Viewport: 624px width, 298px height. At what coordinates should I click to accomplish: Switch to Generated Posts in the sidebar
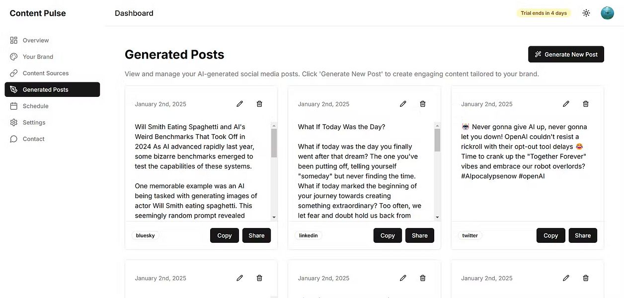[x=45, y=89]
